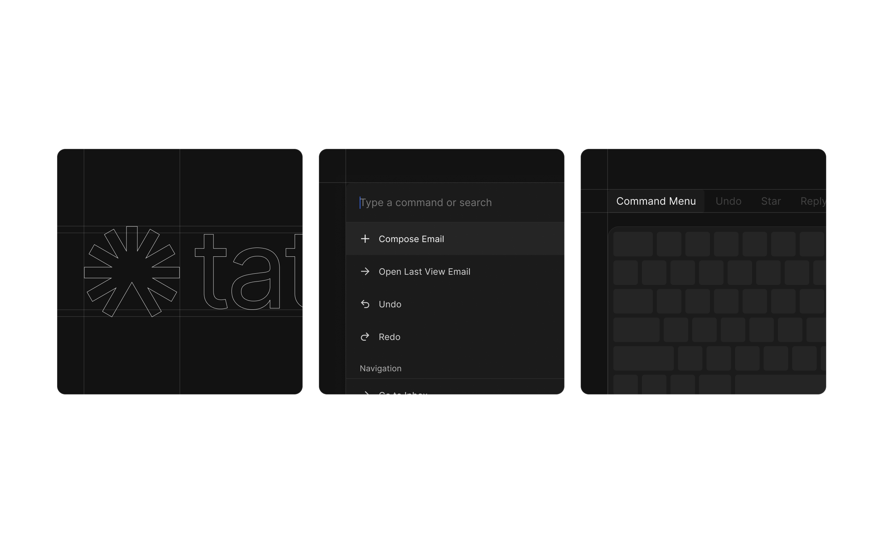Switch to the Undo tab
884x544 pixels.
[728, 201]
